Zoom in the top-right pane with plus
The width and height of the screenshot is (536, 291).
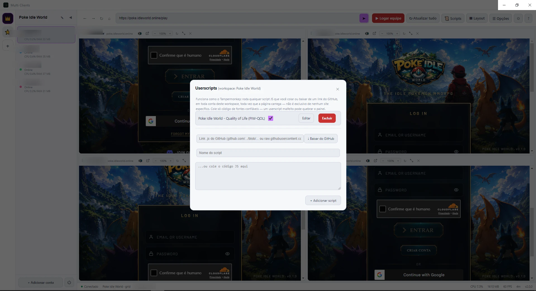pos(397,33)
